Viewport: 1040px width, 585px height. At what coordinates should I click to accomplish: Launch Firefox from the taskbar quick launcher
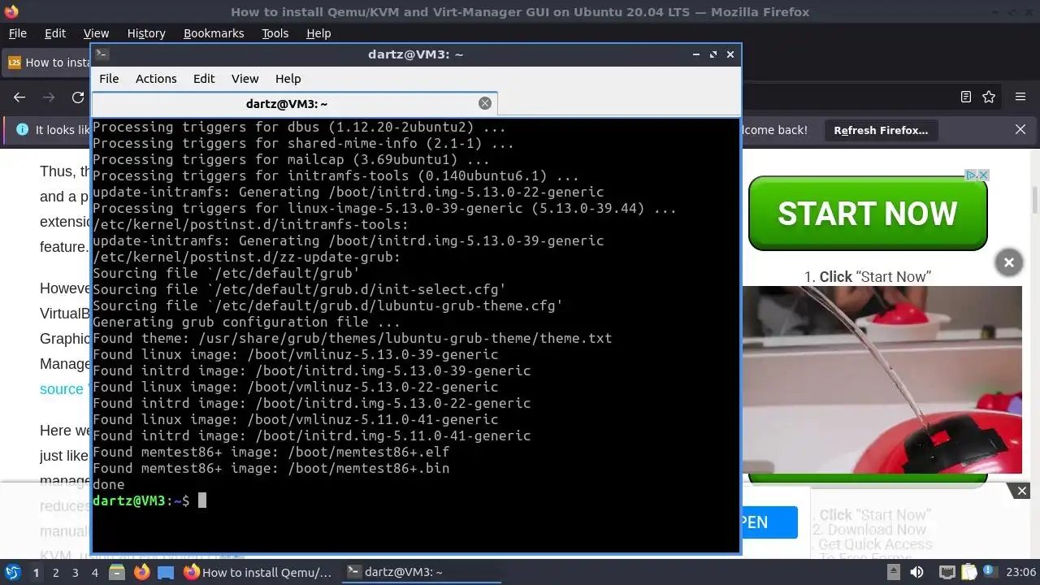(x=141, y=573)
